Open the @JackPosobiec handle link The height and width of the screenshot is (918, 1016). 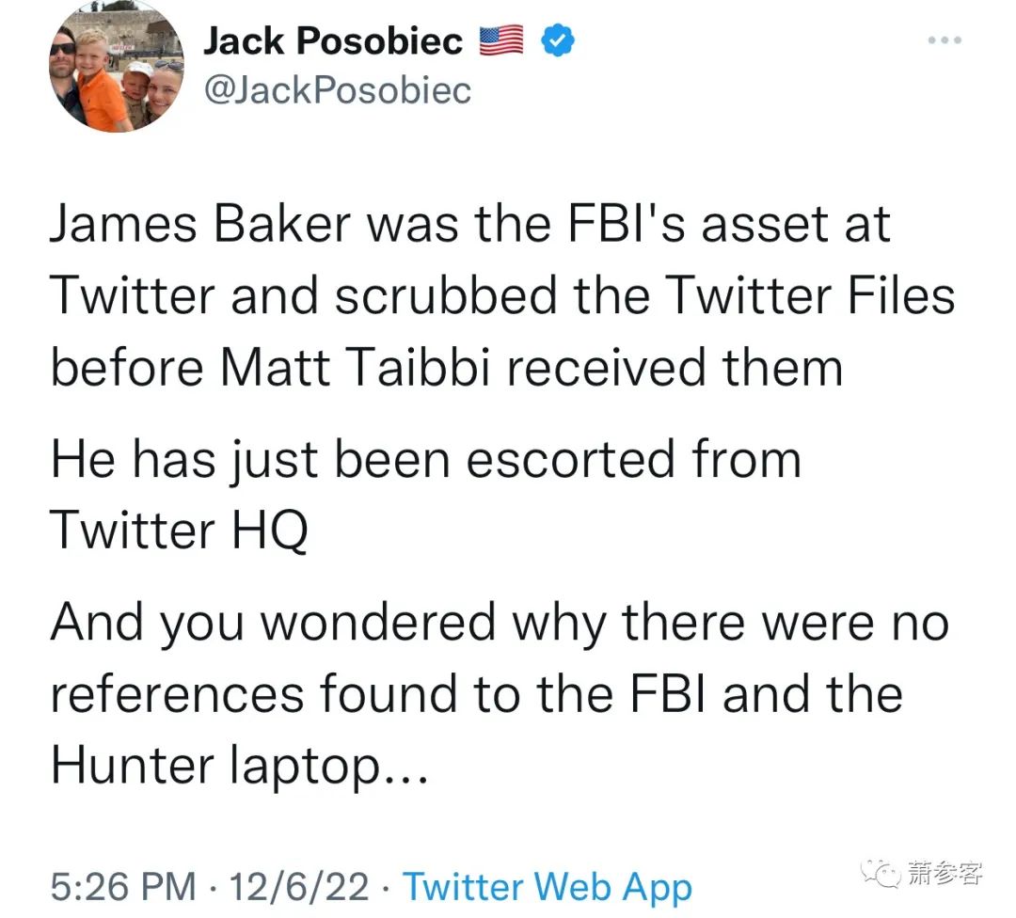338,90
